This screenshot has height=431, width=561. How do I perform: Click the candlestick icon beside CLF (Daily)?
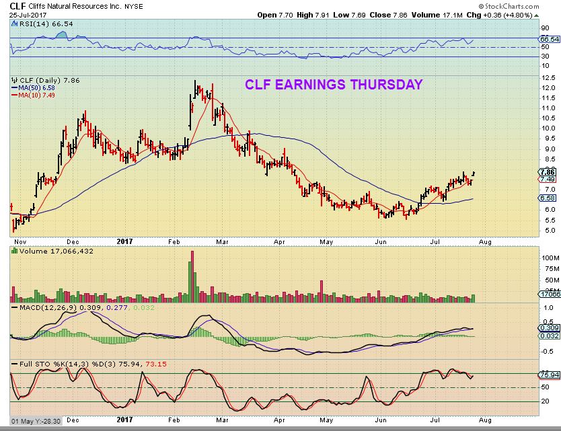point(15,80)
